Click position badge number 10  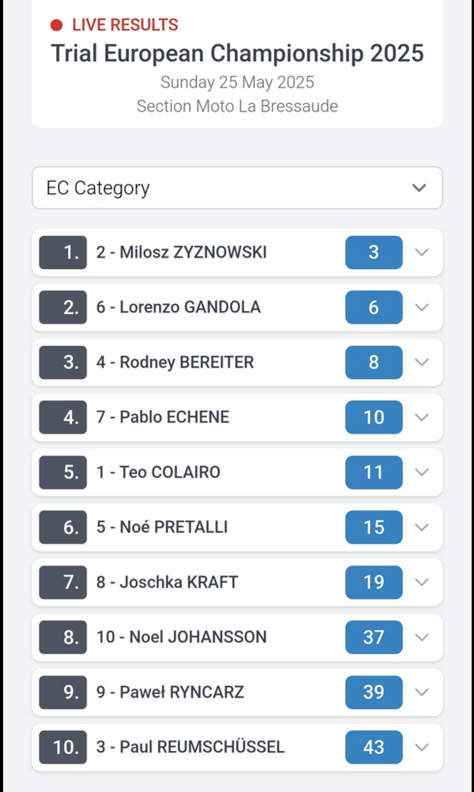pyautogui.click(x=63, y=747)
